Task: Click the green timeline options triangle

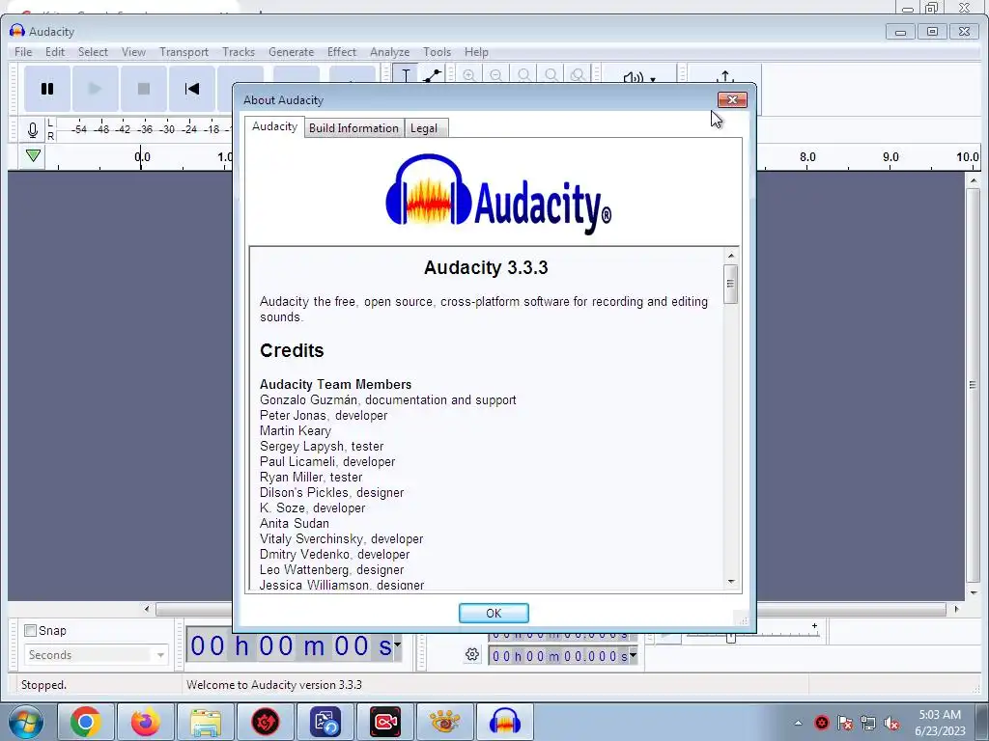Action: (x=33, y=155)
